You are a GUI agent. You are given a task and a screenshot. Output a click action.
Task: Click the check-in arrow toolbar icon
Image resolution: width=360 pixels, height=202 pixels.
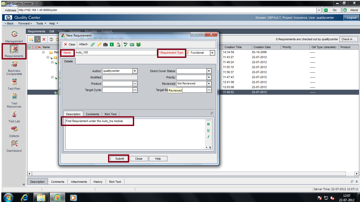(x=51, y=39)
